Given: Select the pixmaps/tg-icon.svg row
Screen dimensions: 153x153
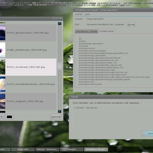Looking at the screenshot, I should click(103, 72).
